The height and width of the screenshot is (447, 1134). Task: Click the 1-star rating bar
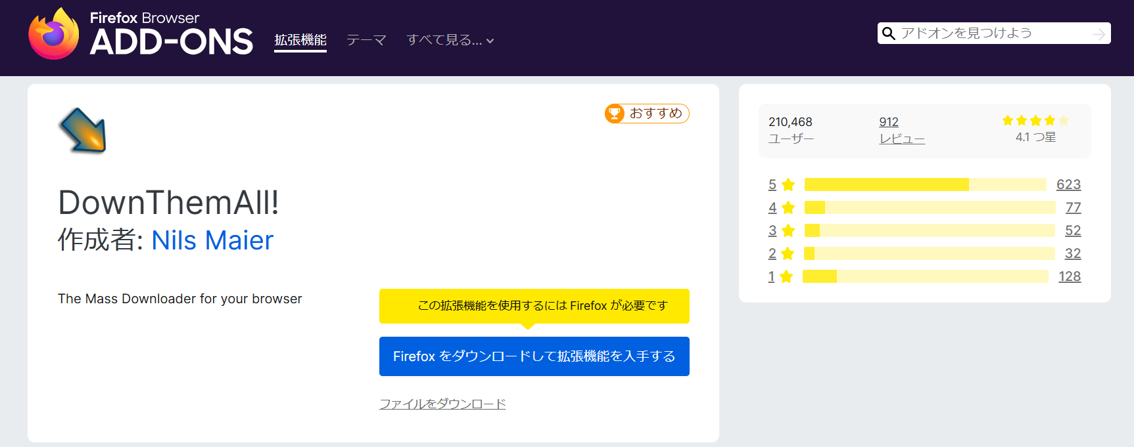(926, 276)
